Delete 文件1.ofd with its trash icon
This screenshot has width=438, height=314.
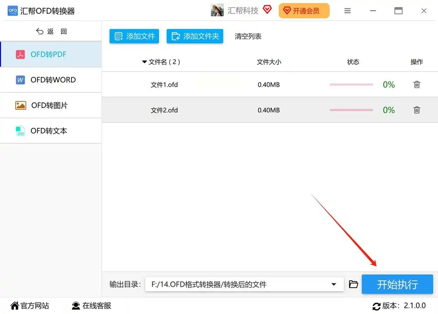(x=417, y=85)
